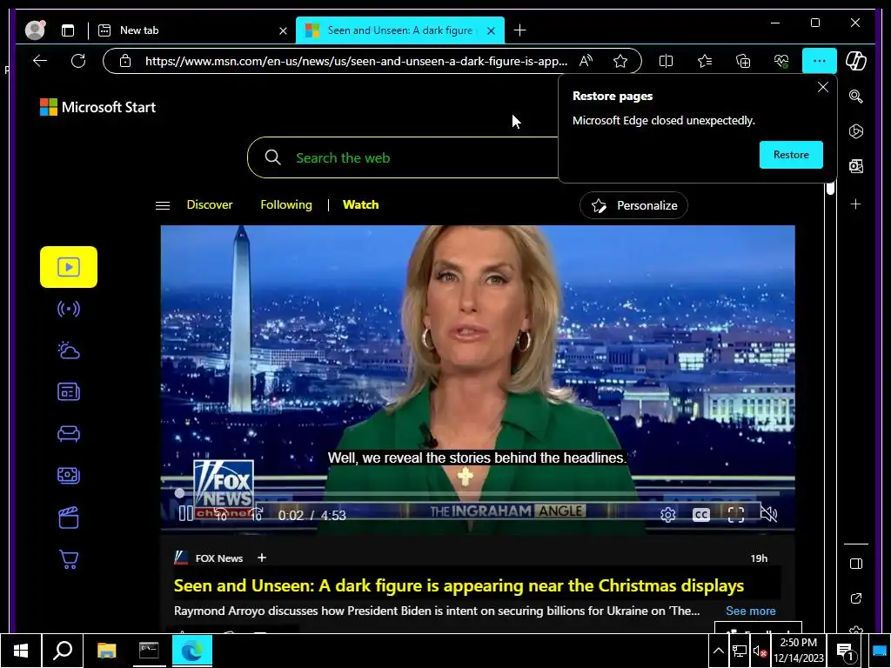The width and height of the screenshot is (891, 668).
Task: Open the hamburger navigation menu
Action: 163,205
